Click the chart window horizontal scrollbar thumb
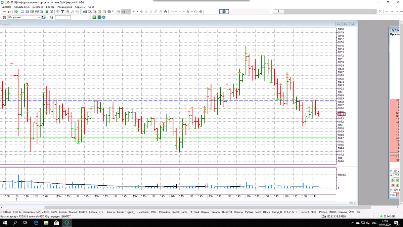Image resolution: width=403 pixels, height=227 pixels. tap(351, 203)
